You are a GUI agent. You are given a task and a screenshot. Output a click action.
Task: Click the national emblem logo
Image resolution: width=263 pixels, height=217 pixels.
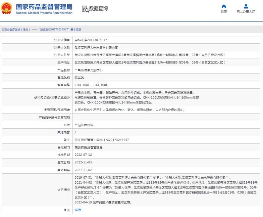(7, 8)
